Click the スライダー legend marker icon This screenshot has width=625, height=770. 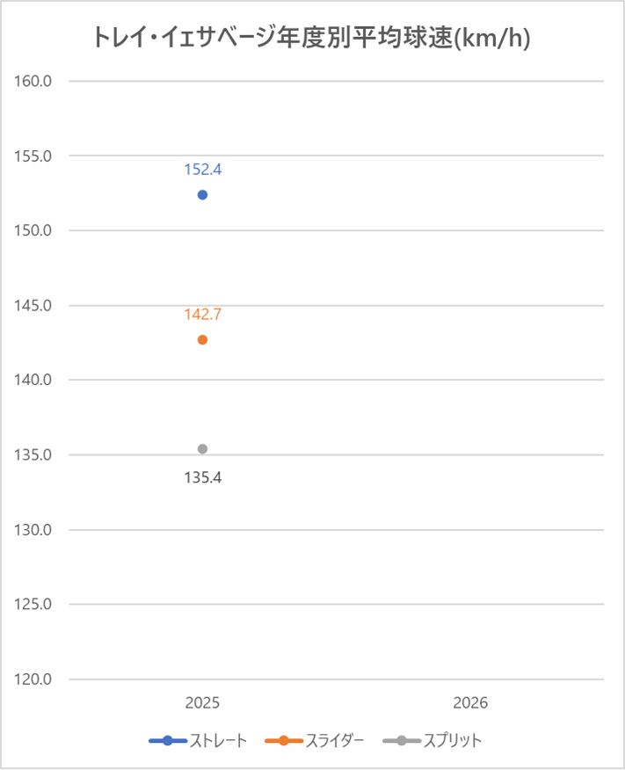pos(283,740)
